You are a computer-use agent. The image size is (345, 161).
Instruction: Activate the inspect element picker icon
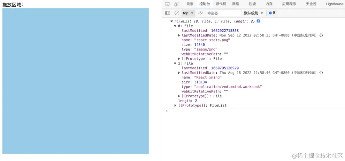click(167, 4)
